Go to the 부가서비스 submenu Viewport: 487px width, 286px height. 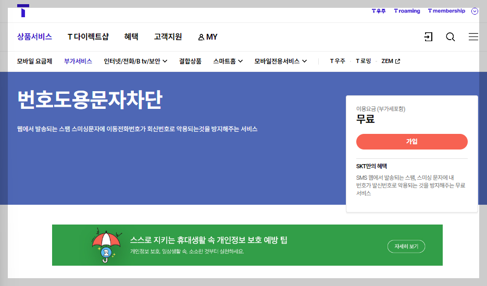point(78,61)
